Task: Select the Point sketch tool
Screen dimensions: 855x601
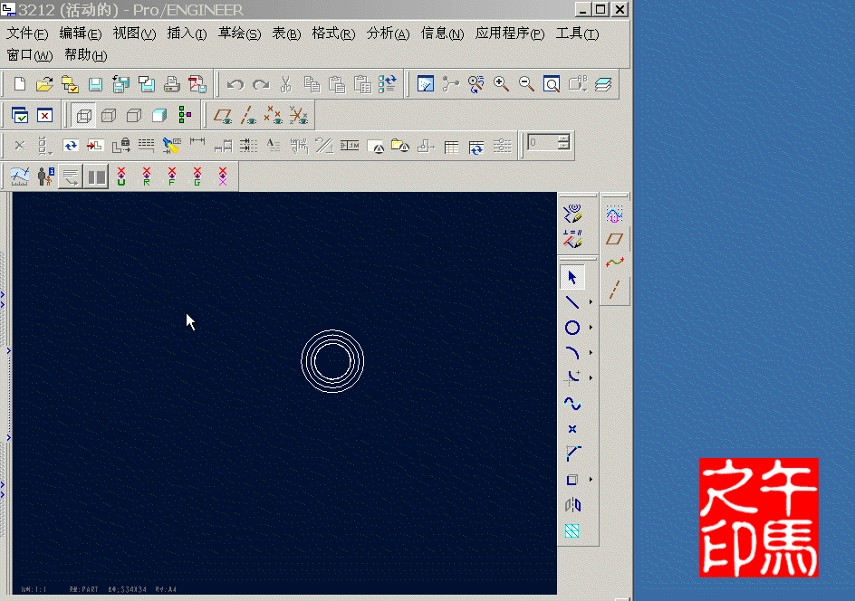Action: pyautogui.click(x=572, y=429)
